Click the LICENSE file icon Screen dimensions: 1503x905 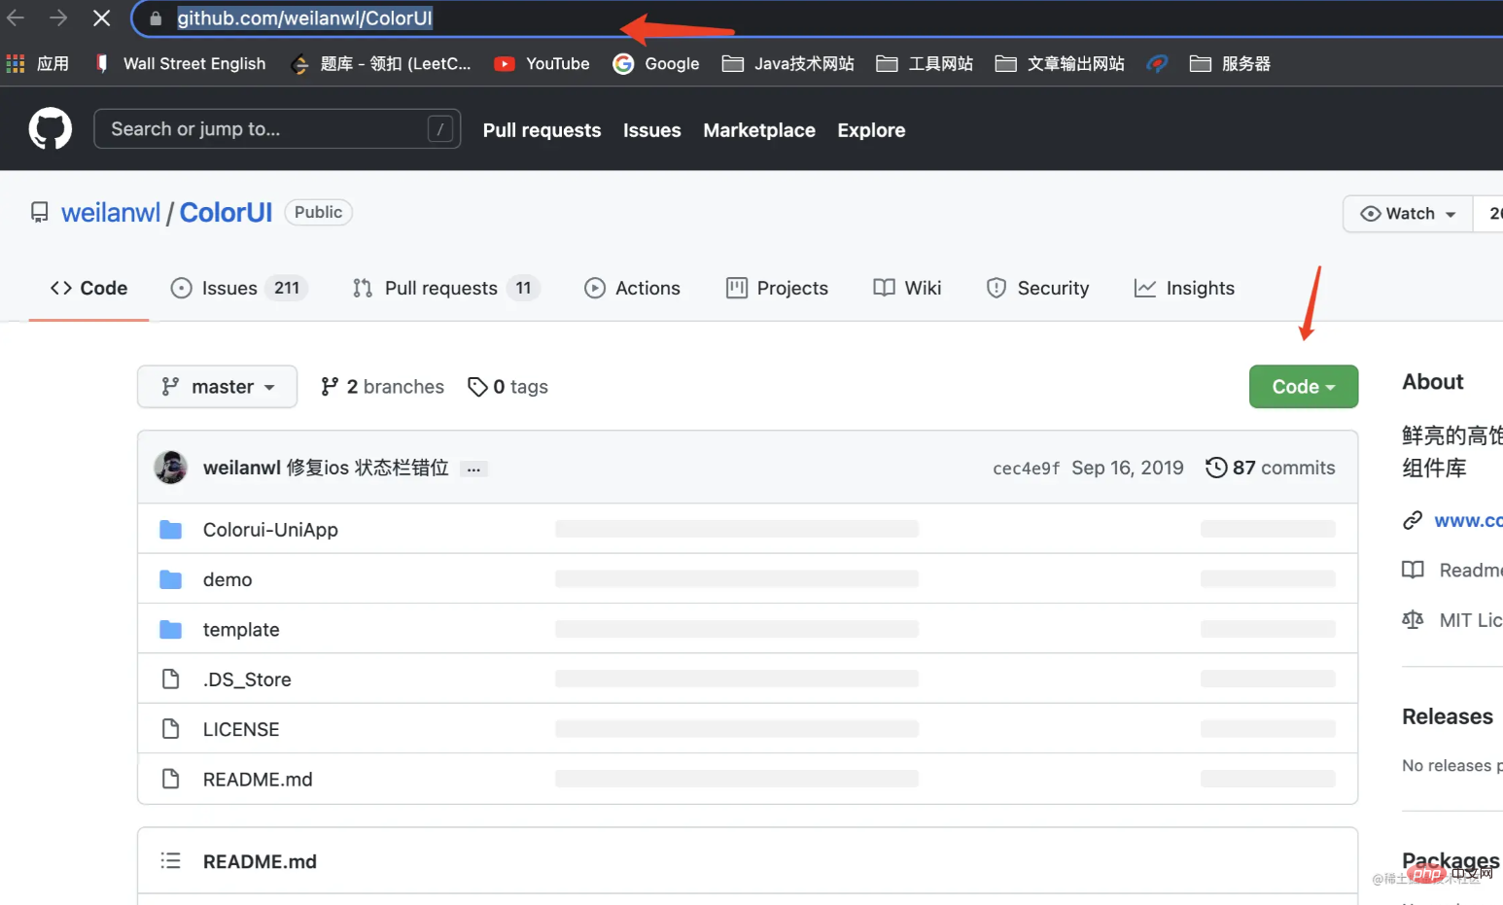[x=171, y=729]
